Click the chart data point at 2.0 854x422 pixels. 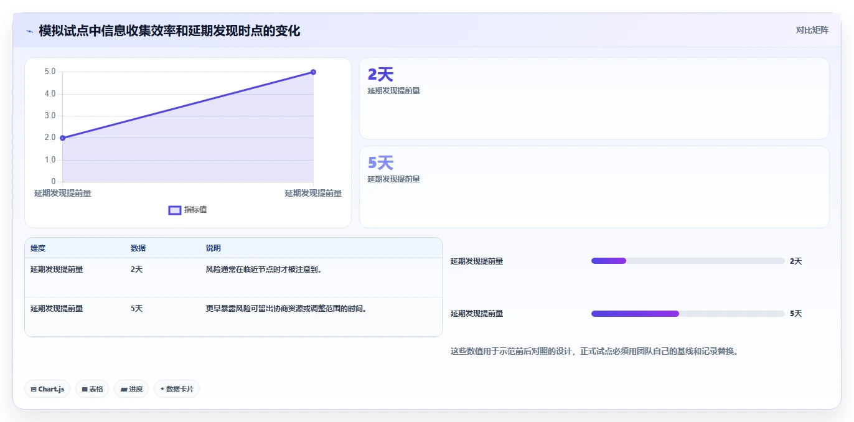click(63, 138)
